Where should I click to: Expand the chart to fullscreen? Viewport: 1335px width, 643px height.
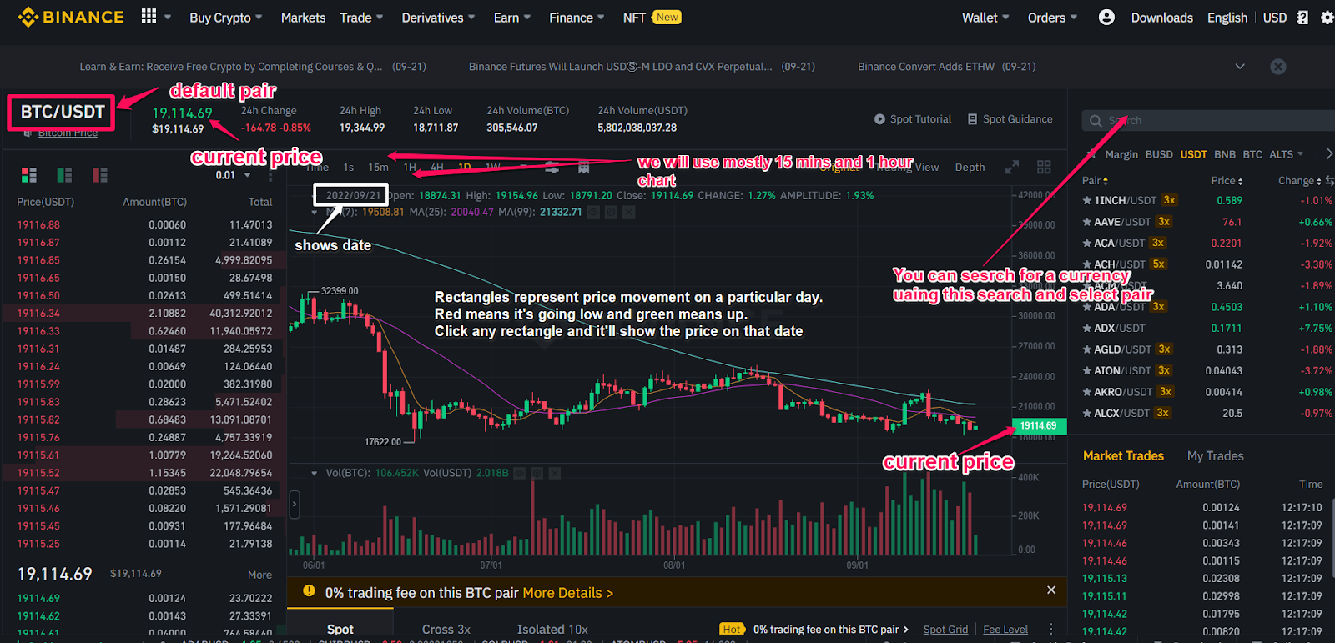coord(1012,168)
